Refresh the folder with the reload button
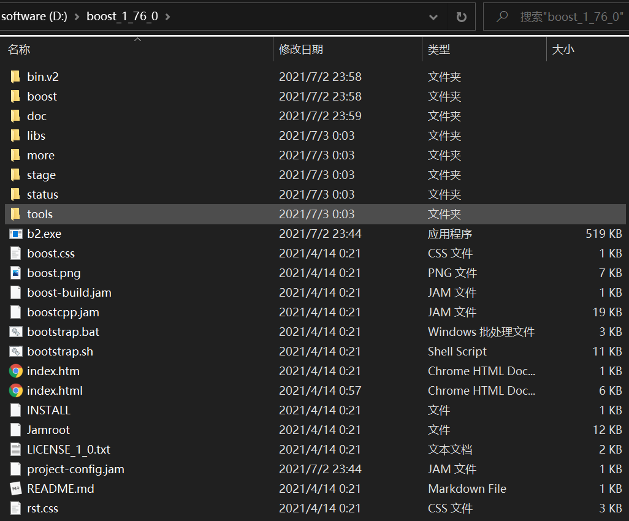Screen dimensions: 629x521 coord(461,17)
